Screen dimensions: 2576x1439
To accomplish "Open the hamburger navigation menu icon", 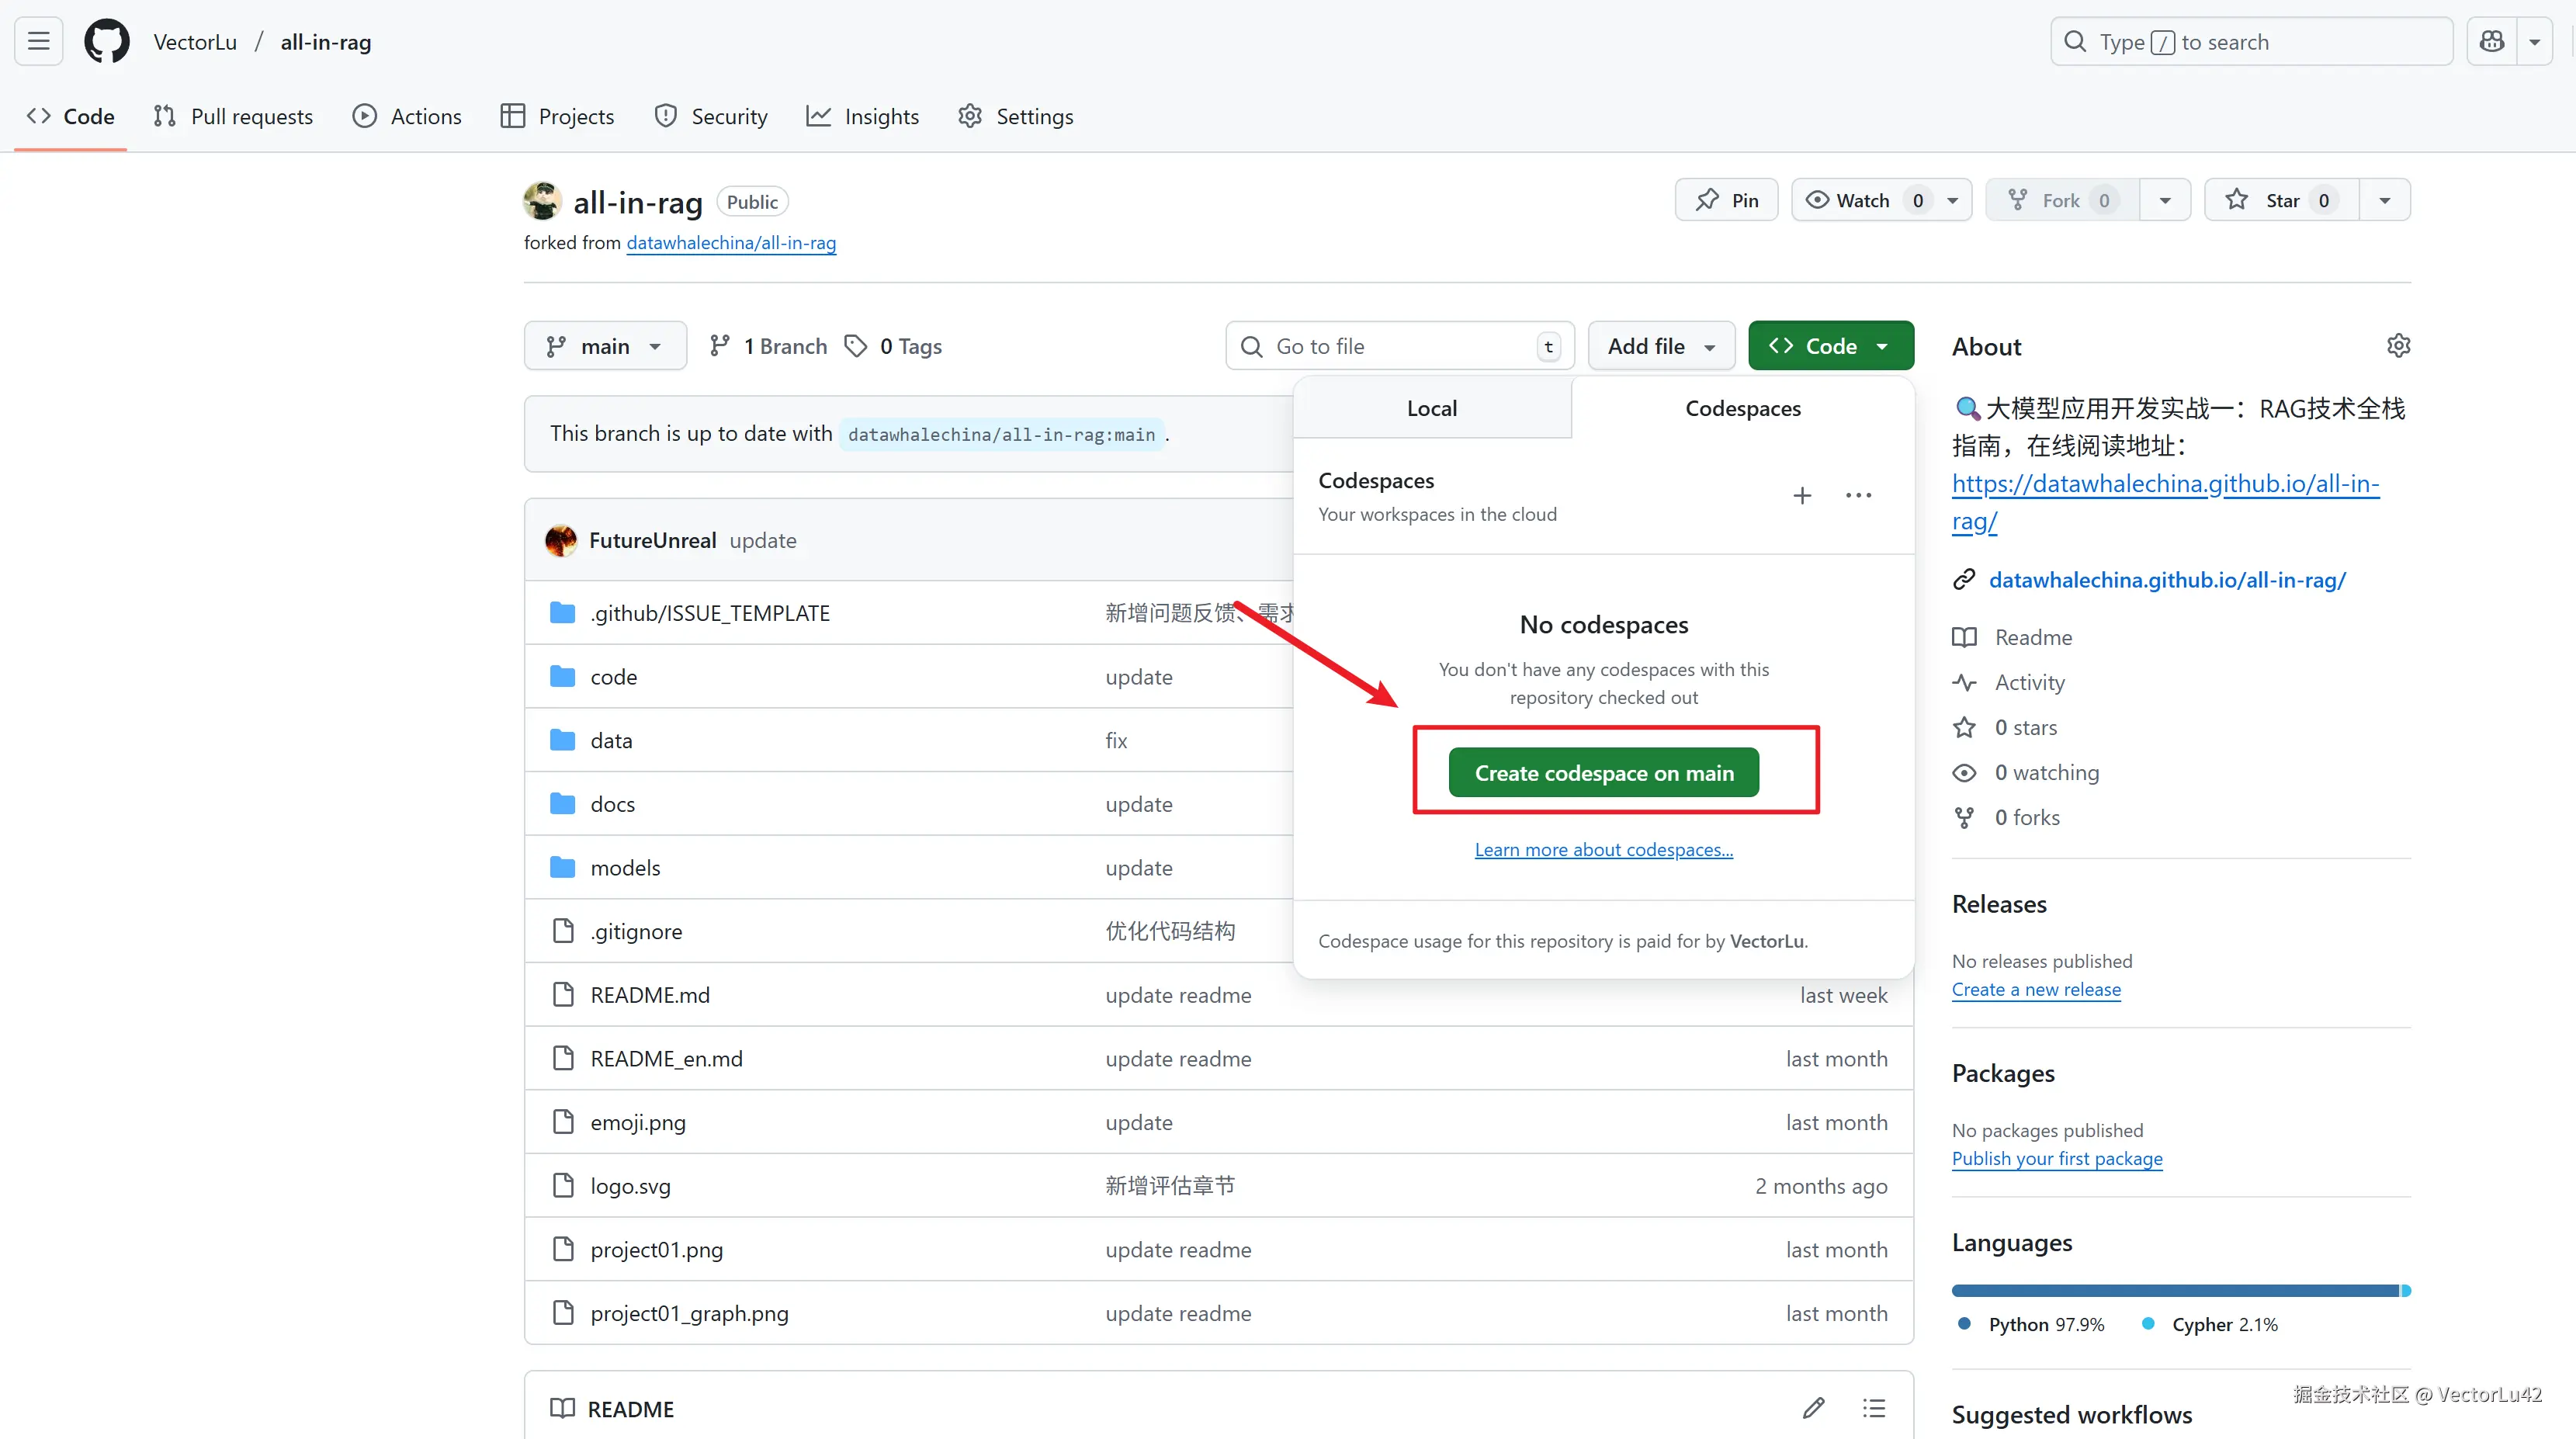I will 38,41.
